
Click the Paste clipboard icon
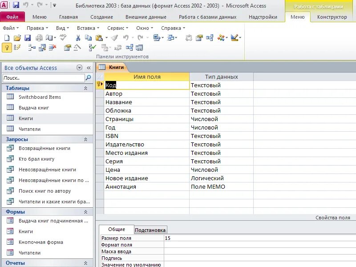pyautogui.click(x=99, y=38)
